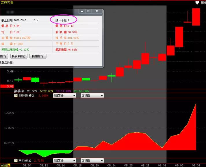Click help icon beside 敢死队资金
This screenshot has height=167, width=206.
click(16, 96)
